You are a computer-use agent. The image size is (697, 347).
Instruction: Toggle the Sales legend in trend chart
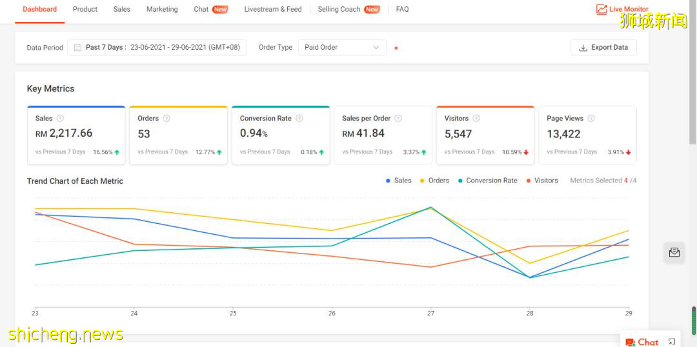pos(398,181)
